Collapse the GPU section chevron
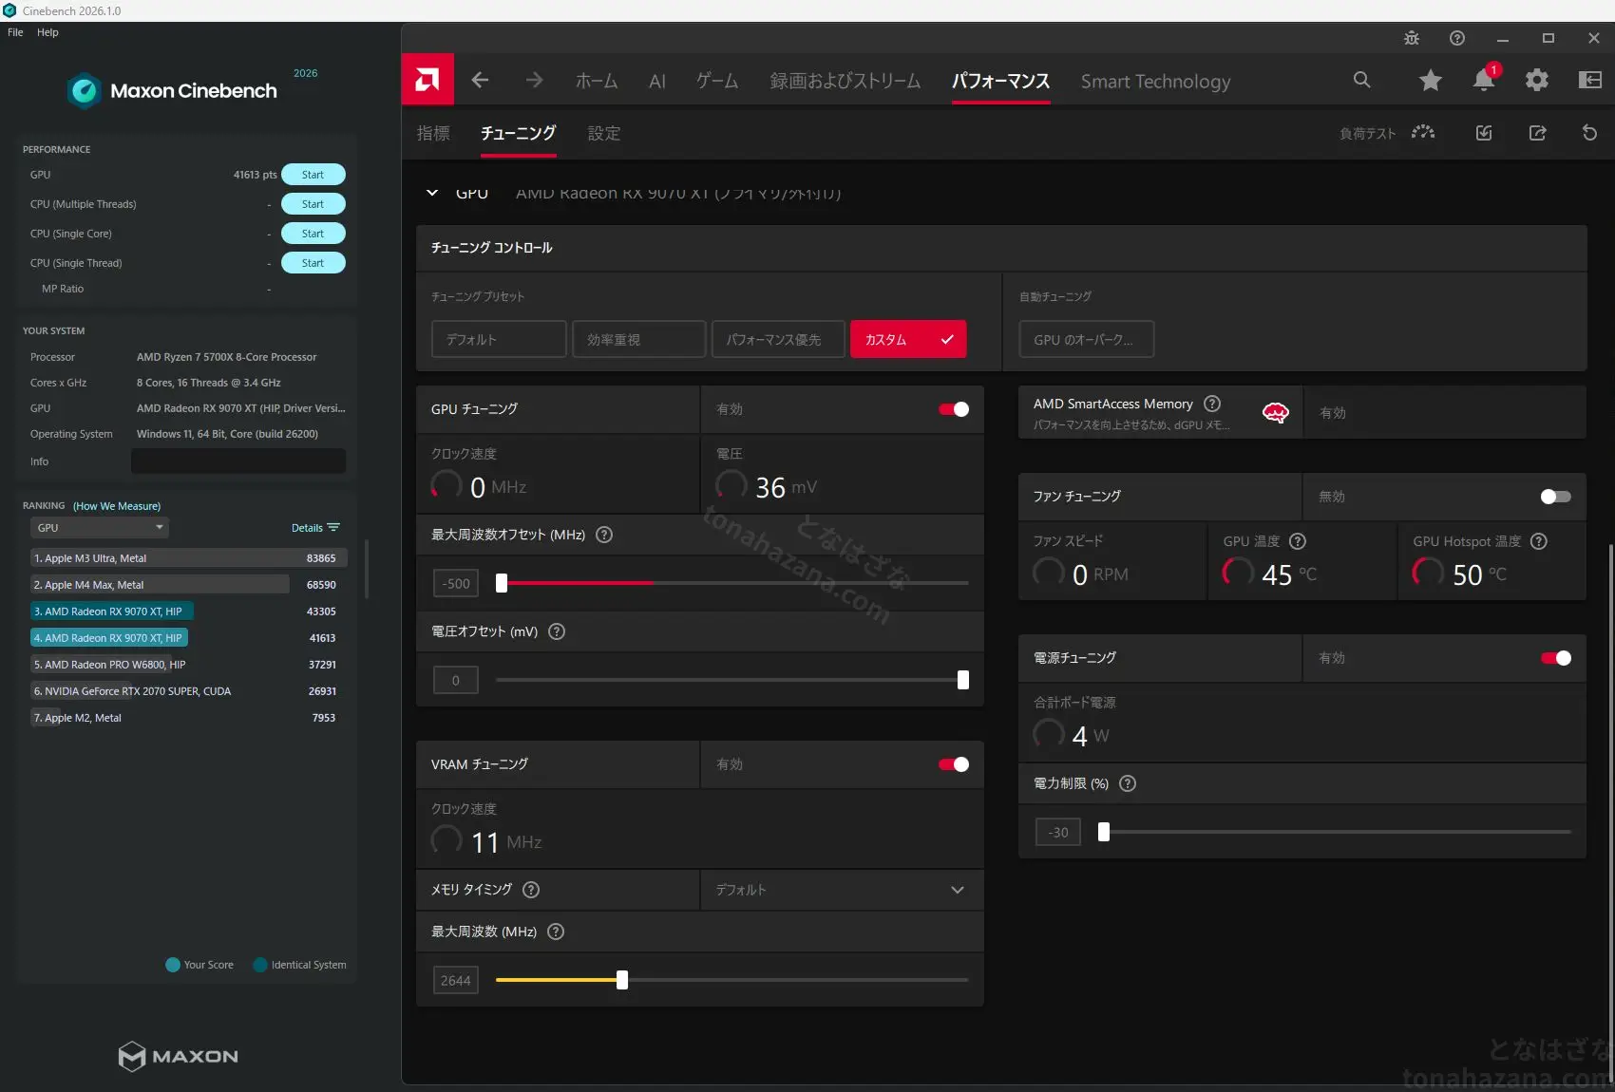Viewport: 1615px width, 1092px height. point(432,193)
